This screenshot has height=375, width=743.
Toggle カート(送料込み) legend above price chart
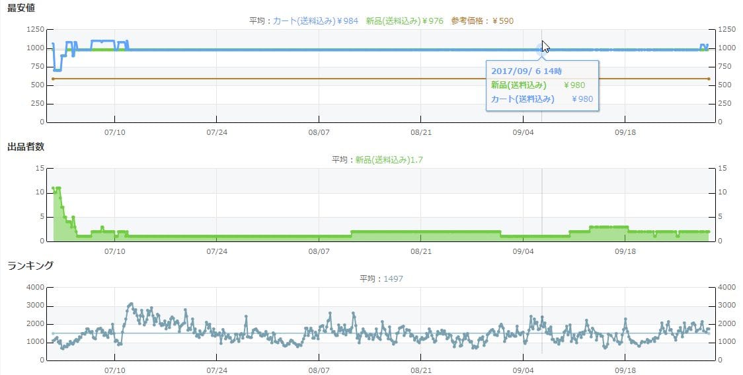point(315,21)
